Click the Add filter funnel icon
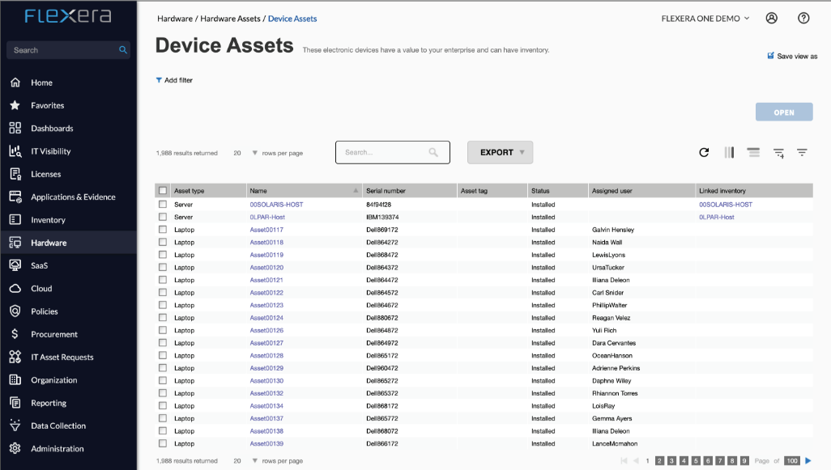The image size is (831, 470). (159, 80)
